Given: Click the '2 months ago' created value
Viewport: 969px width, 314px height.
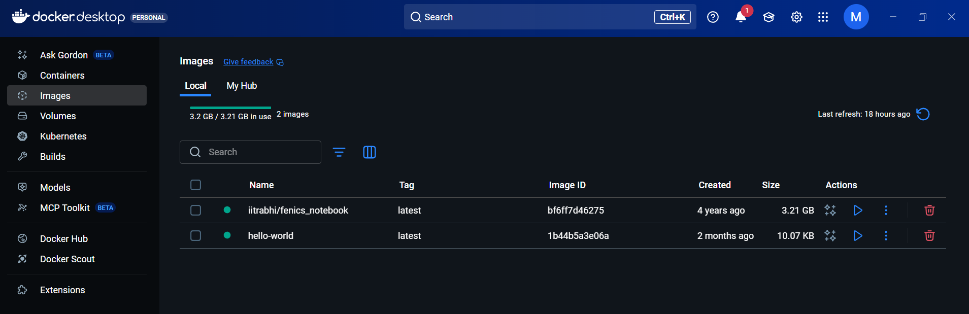Looking at the screenshot, I should [725, 235].
